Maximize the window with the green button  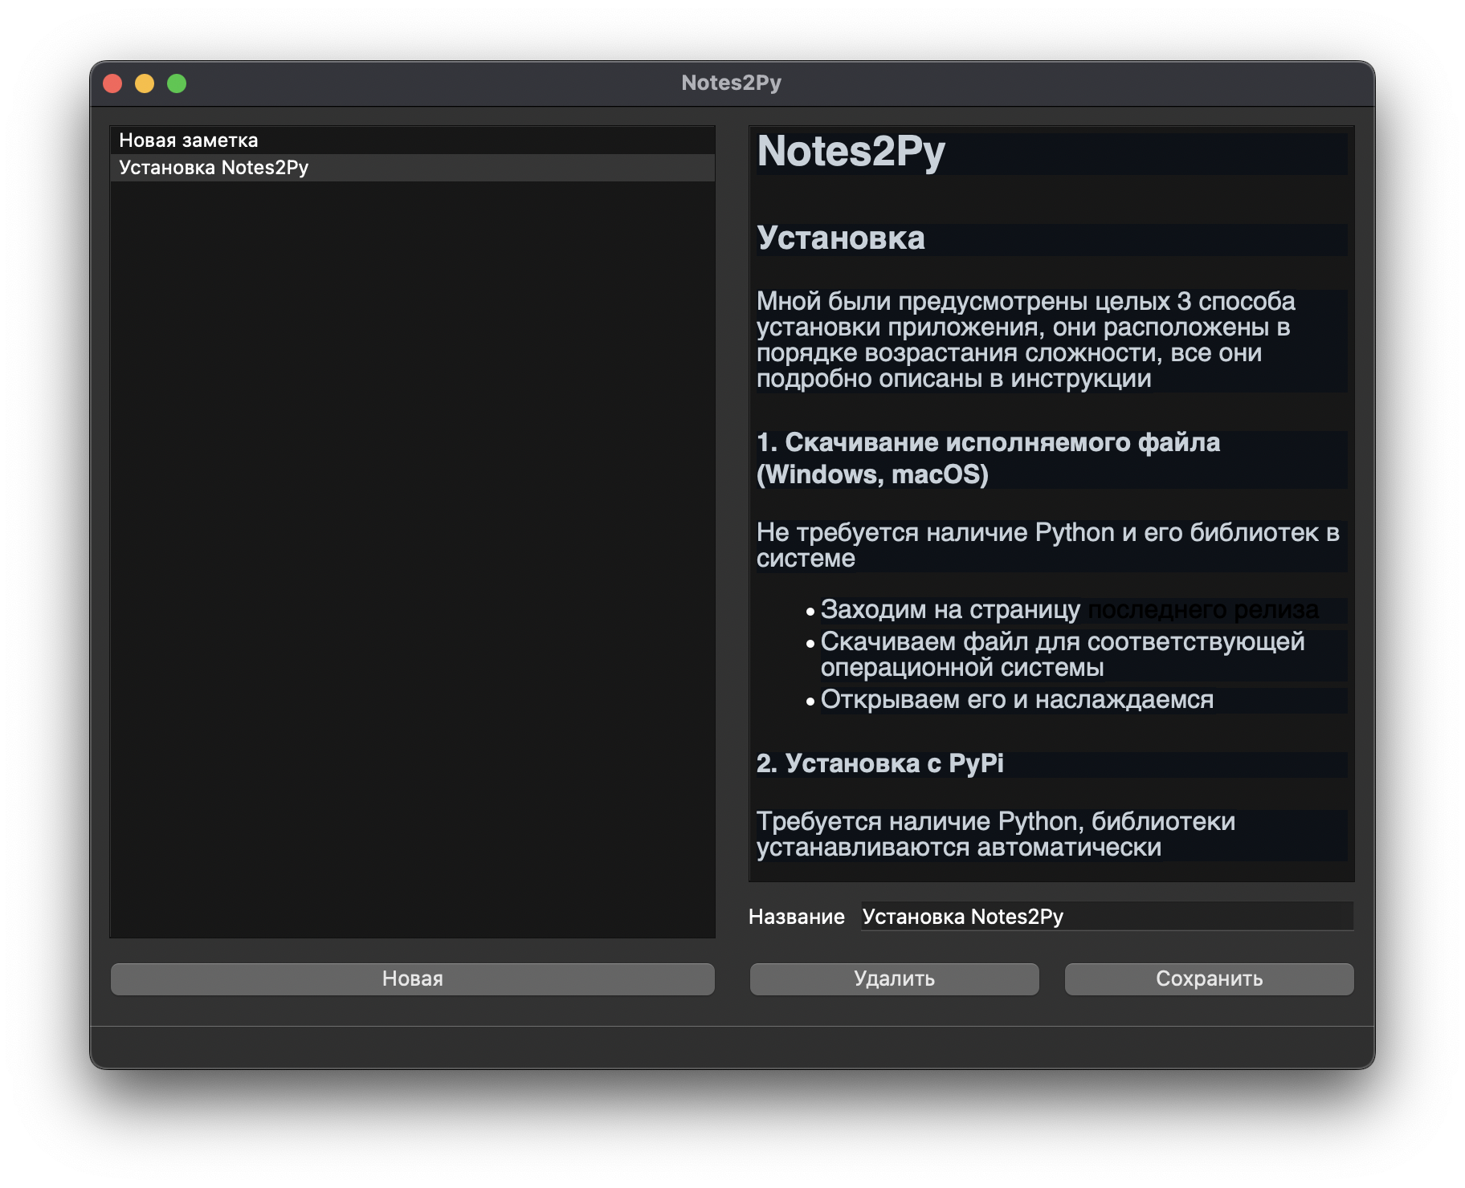(x=177, y=83)
